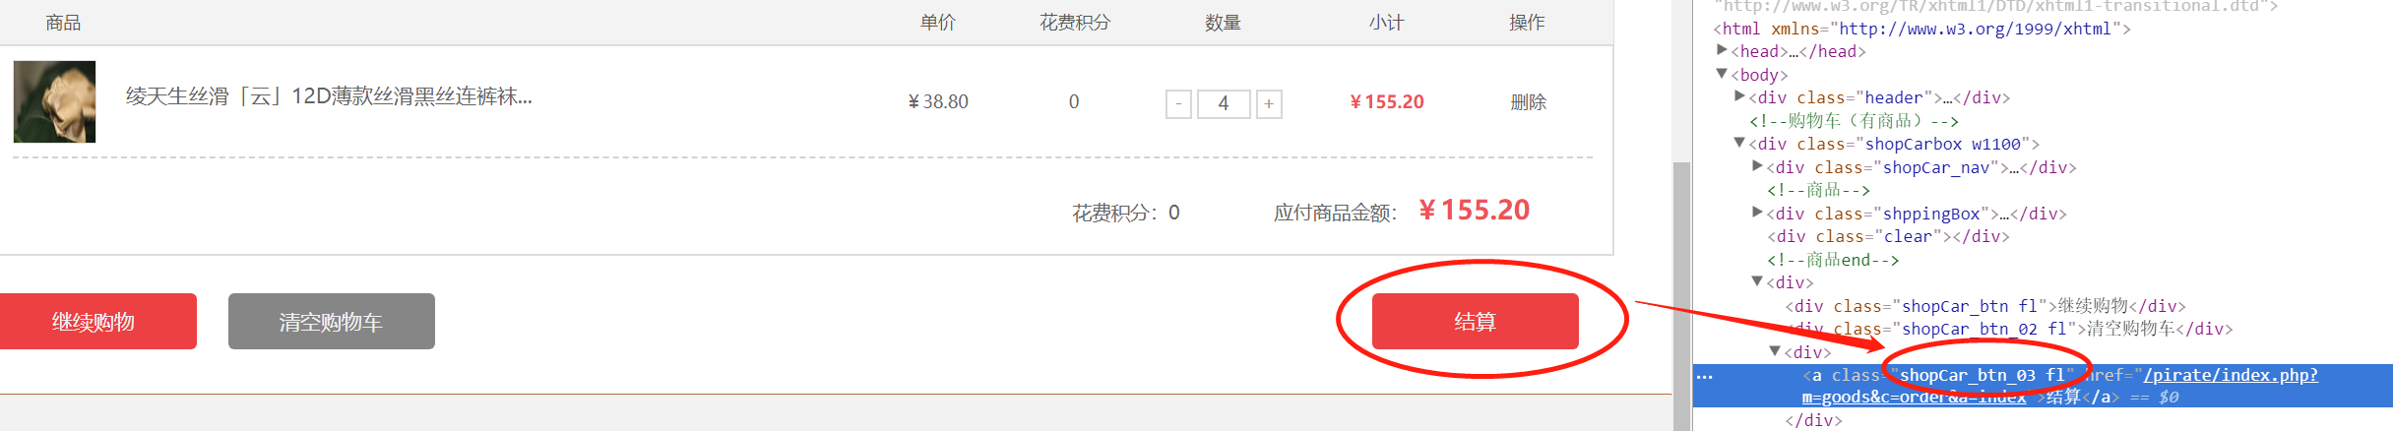Viewport: 2393px width, 431px height.
Task: Collapse the shopCarbox w1100 div node
Action: click(x=1739, y=143)
